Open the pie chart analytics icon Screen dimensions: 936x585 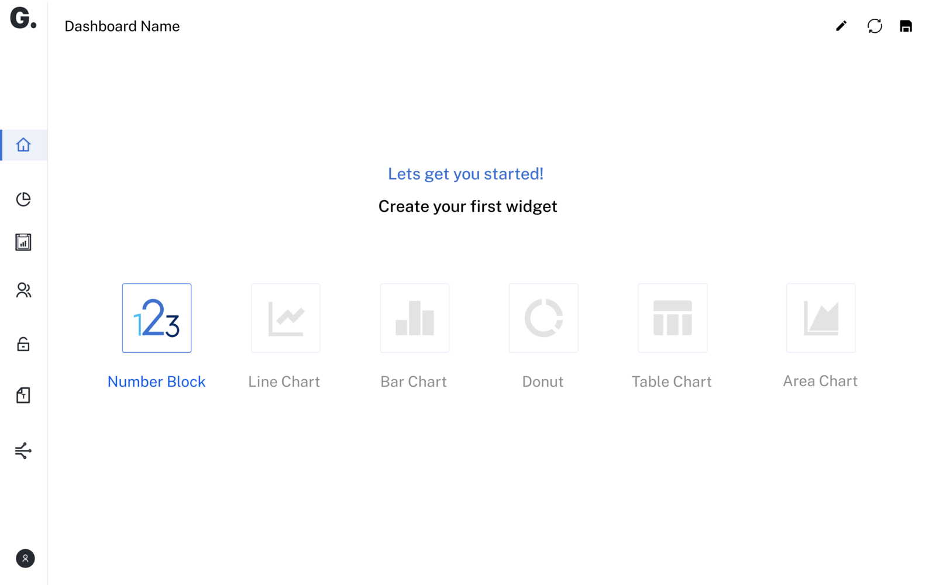[x=23, y=199]
